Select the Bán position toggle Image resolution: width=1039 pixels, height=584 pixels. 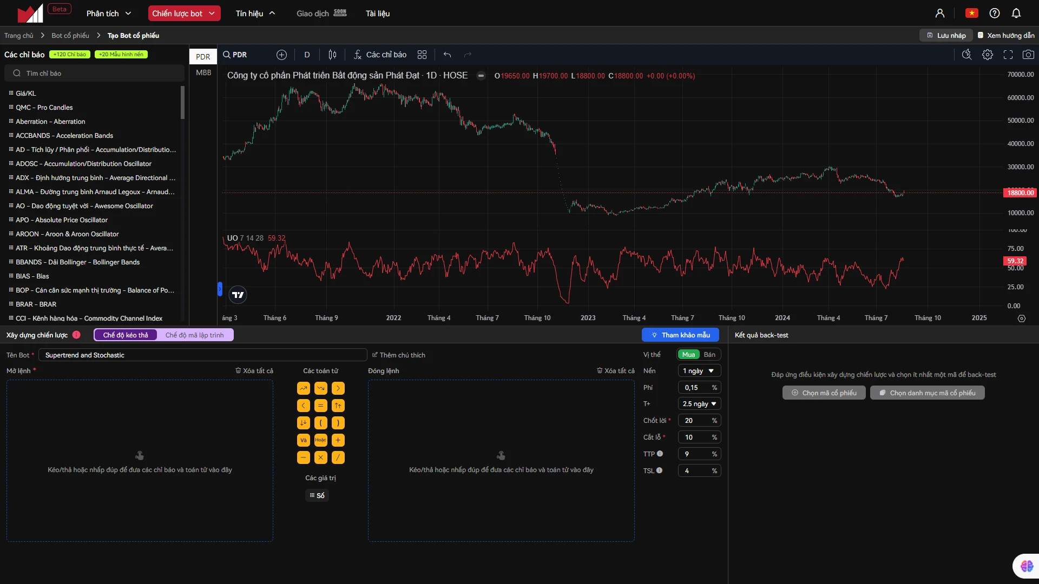click(709, 355)
